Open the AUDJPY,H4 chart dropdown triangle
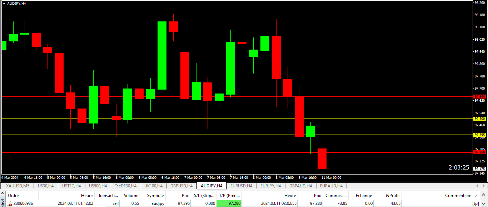 (4, 3)
